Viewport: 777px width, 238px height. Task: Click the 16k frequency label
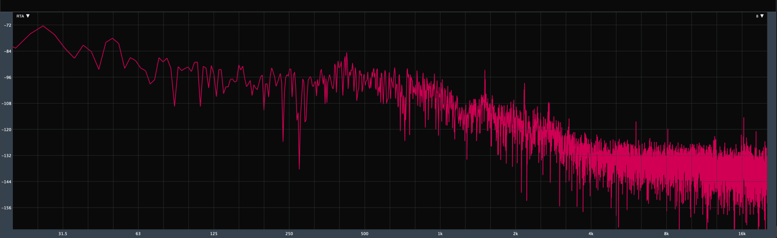[x=742, y=234]
